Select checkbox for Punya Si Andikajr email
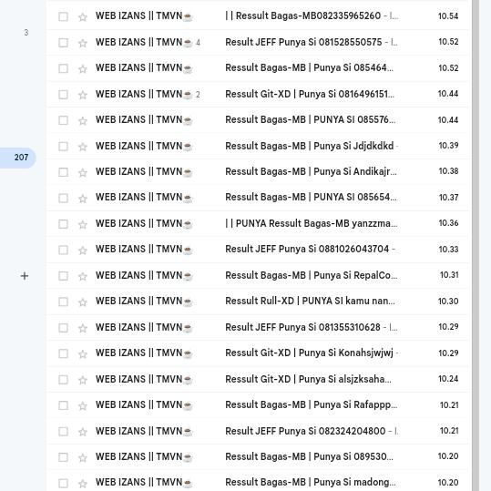 (x=63, y=172)
